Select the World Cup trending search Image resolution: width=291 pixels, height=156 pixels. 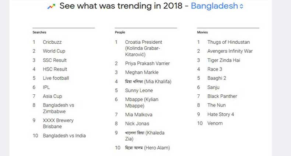[54, 51]
